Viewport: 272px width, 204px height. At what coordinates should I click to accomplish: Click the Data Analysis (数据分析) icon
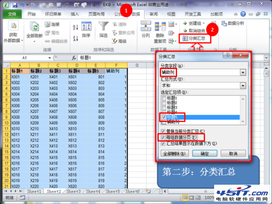(224, 23)
